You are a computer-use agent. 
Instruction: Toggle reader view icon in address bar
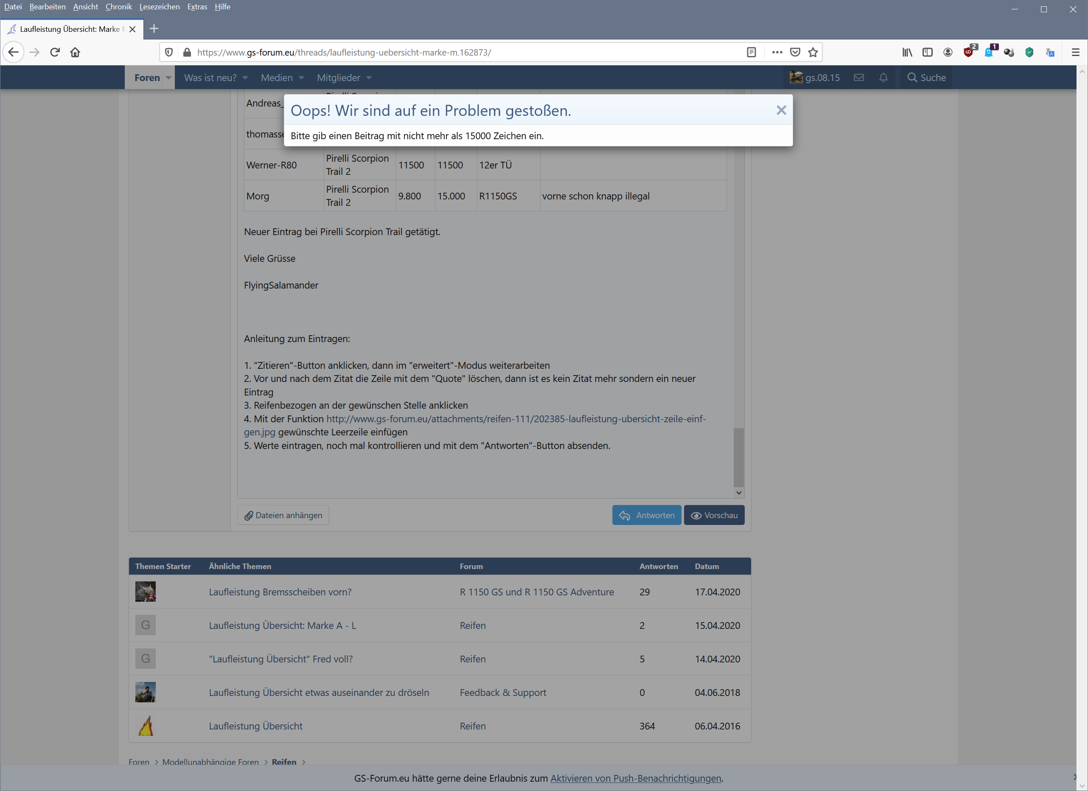751,52
